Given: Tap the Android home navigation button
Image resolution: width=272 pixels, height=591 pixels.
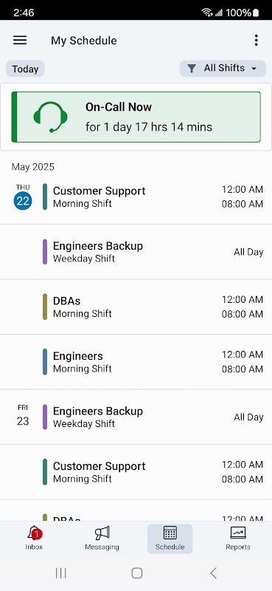Looking at the screenshot, I should [x=136, y=573].
